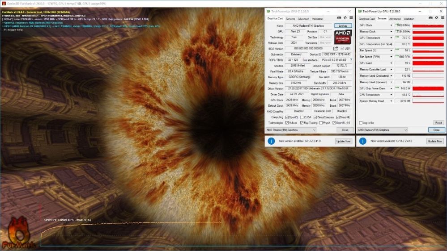The image size is (447, 251).
Task: Open GPU selector dropdown in Sensors window
Action: point(382,130)
